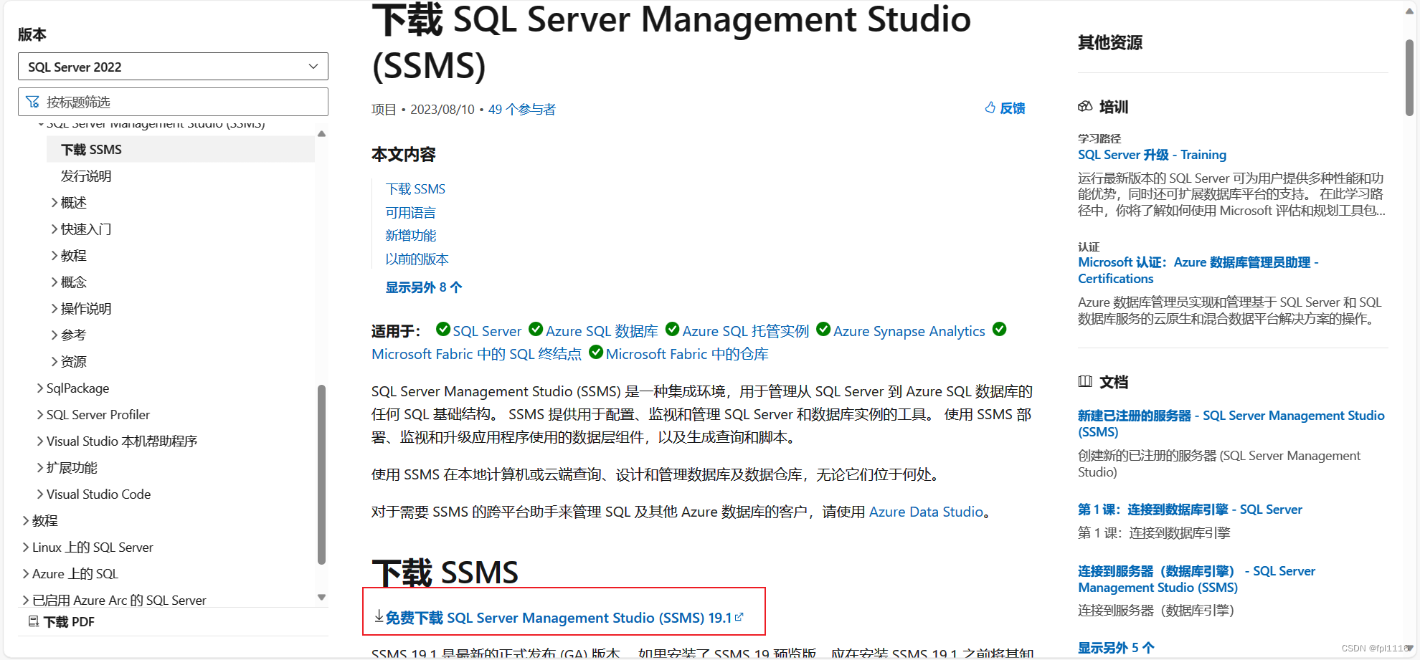Screen dimensions: 1420x660
Task: Open SQL Server 升级 - Training link
Action: (x=1152, y=155)
